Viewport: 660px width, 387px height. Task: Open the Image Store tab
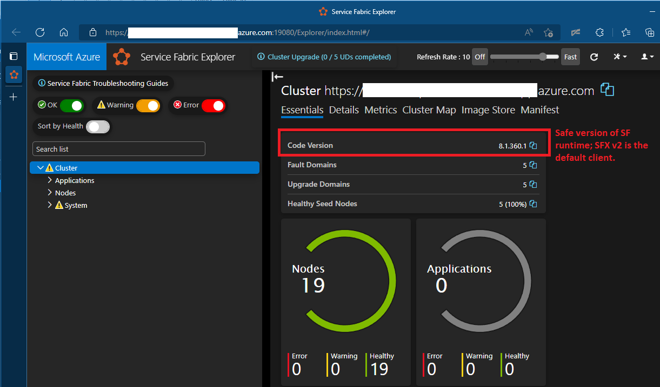pos(488,110)
